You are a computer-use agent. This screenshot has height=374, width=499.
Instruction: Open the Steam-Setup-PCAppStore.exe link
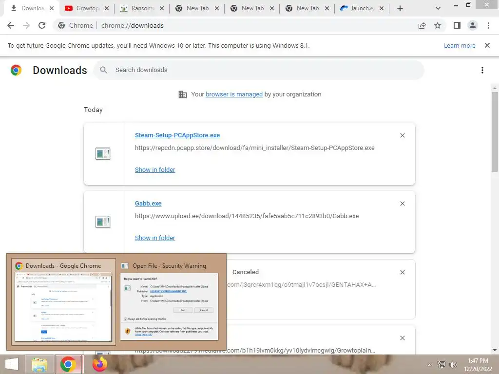177,135
